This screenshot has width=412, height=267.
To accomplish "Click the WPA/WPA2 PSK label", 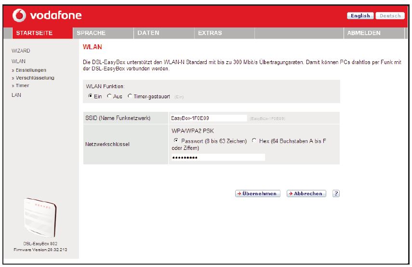I will (193, 131).
